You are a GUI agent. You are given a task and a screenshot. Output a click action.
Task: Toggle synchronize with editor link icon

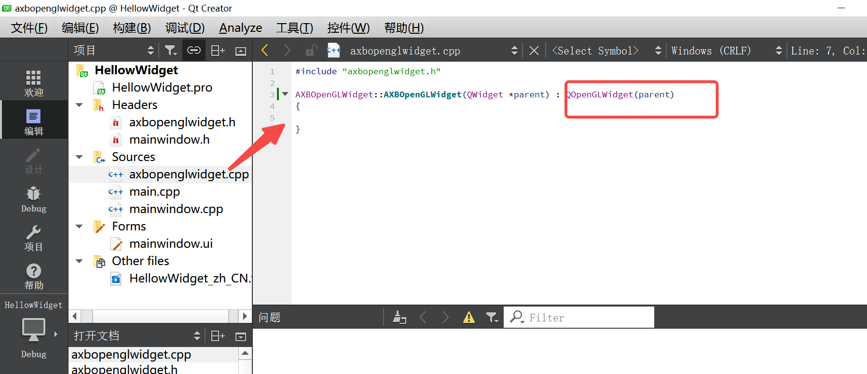pos(194,51)
